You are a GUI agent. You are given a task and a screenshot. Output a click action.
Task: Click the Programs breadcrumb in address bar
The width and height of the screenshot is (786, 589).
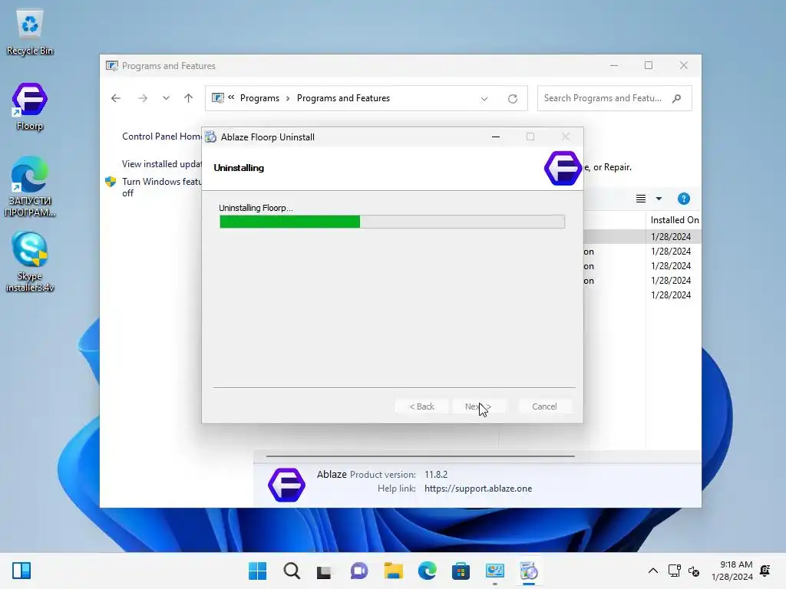pyautogui.click(x=259, y=98)
